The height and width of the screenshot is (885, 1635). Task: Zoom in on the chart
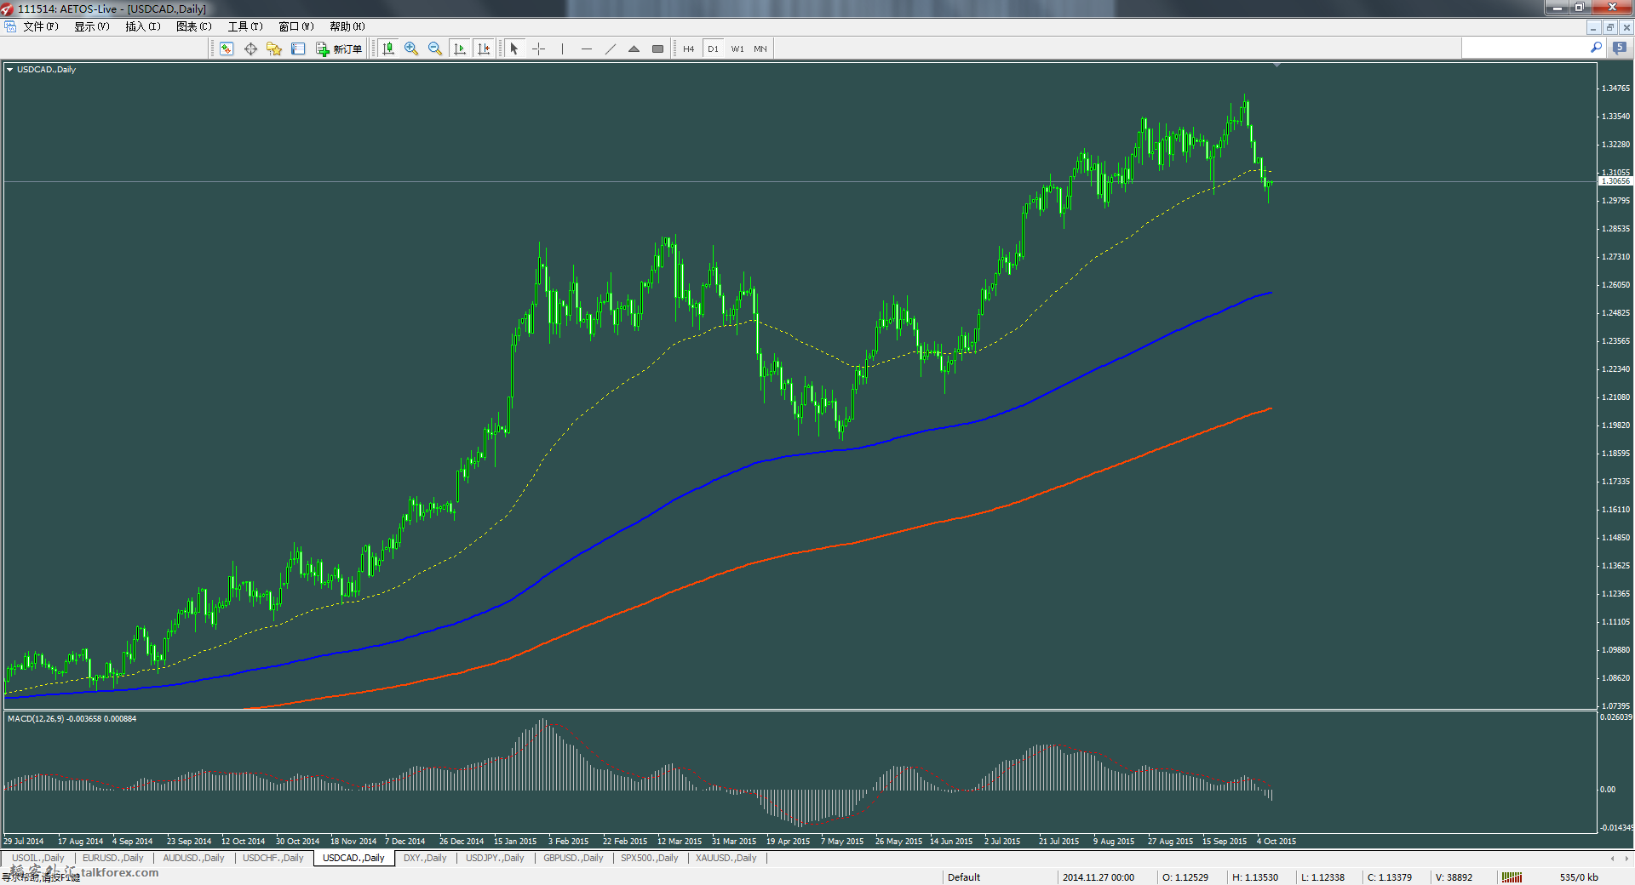(x=411, y=49)
